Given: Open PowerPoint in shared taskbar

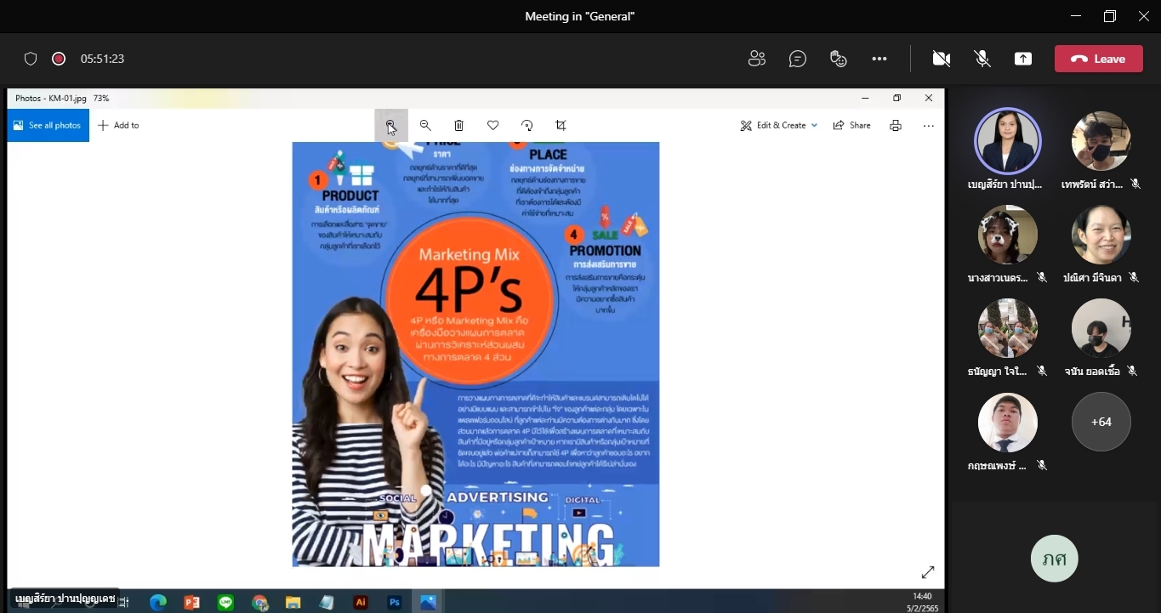Looking at the screenshot, I should pos(192,602).
